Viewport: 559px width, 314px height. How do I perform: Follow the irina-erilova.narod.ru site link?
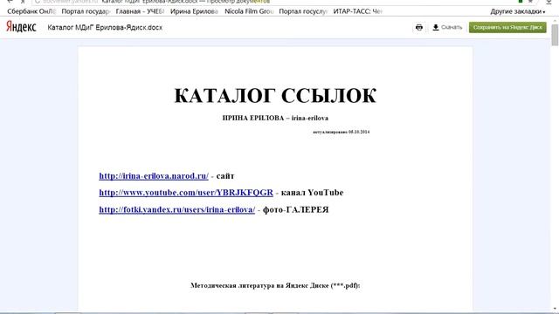(x=154, y=176)
